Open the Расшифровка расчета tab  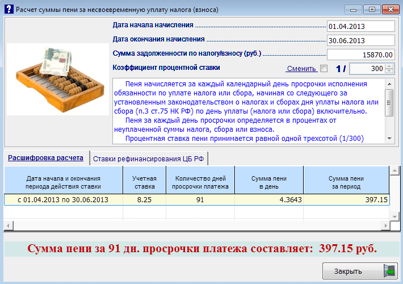(46, 158)
